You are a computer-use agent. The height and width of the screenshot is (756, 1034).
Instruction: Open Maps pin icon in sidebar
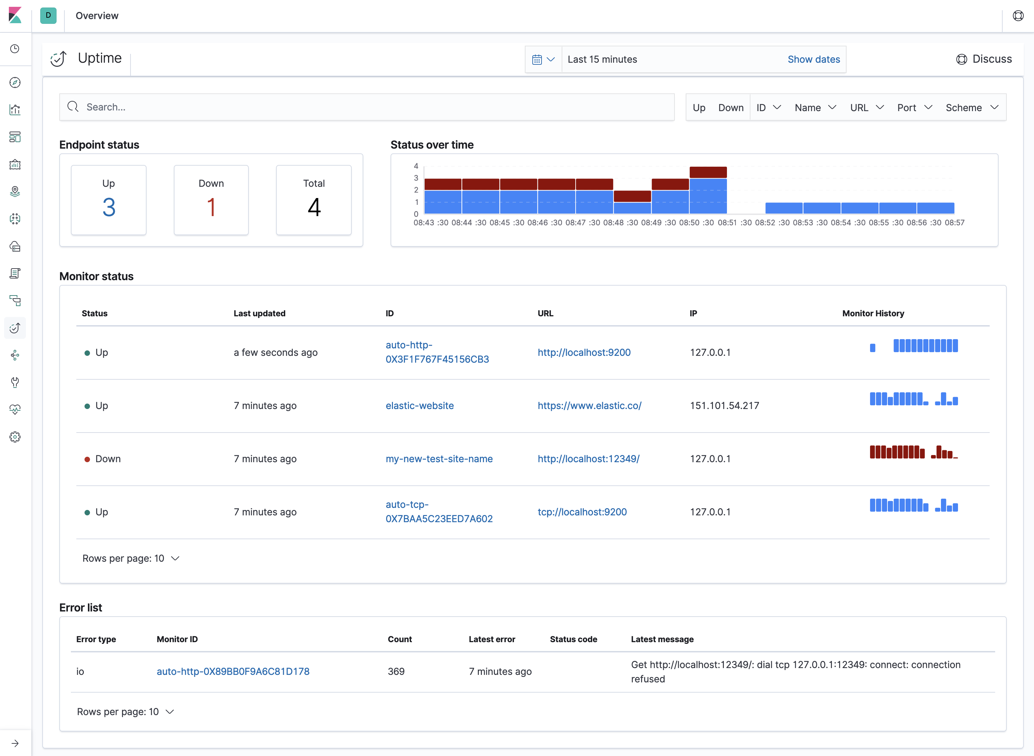[15, 191]
